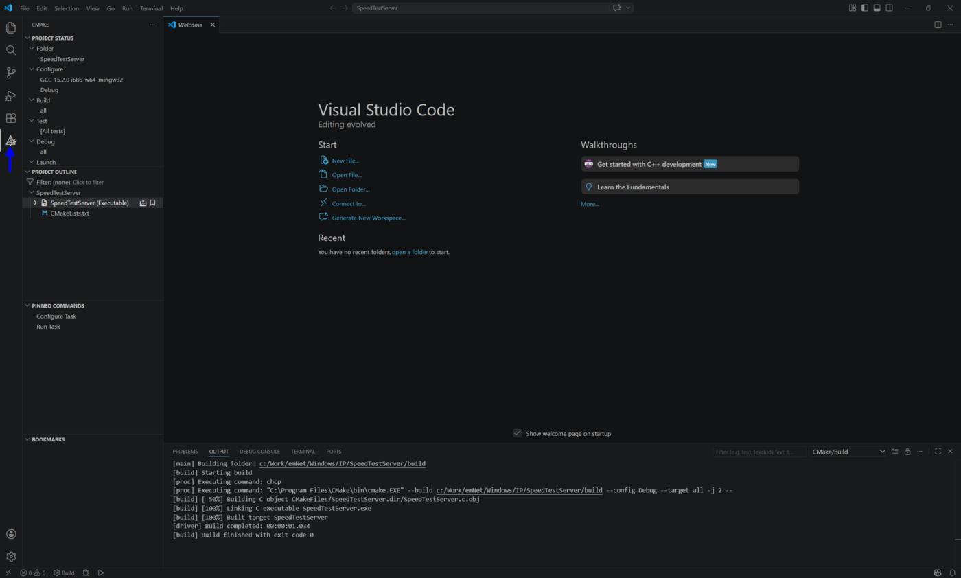Open the Extensions view icon
The width and height of the screenshot is (961, 578).
coord(10,117)
